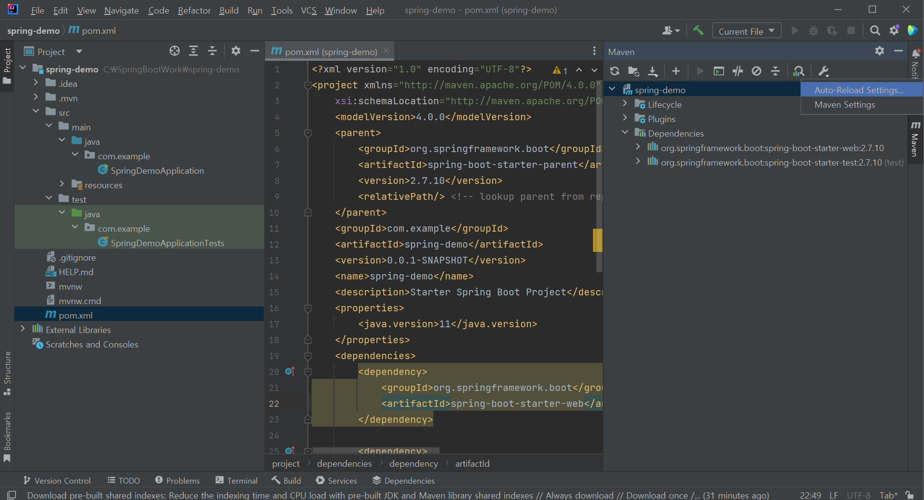Viewport: 924px width, 500px height.
Task: Expand Plugins node in Maven panel
Action: [625, 118]
